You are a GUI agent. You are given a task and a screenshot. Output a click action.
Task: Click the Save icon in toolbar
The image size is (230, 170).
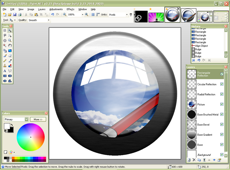point(15,14)
